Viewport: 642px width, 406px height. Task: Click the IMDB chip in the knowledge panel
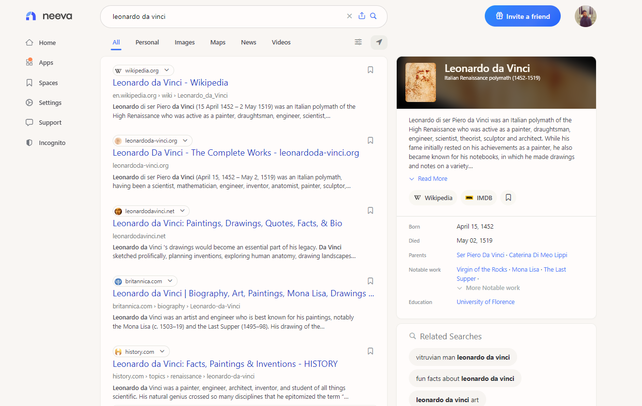coord(478,198)
